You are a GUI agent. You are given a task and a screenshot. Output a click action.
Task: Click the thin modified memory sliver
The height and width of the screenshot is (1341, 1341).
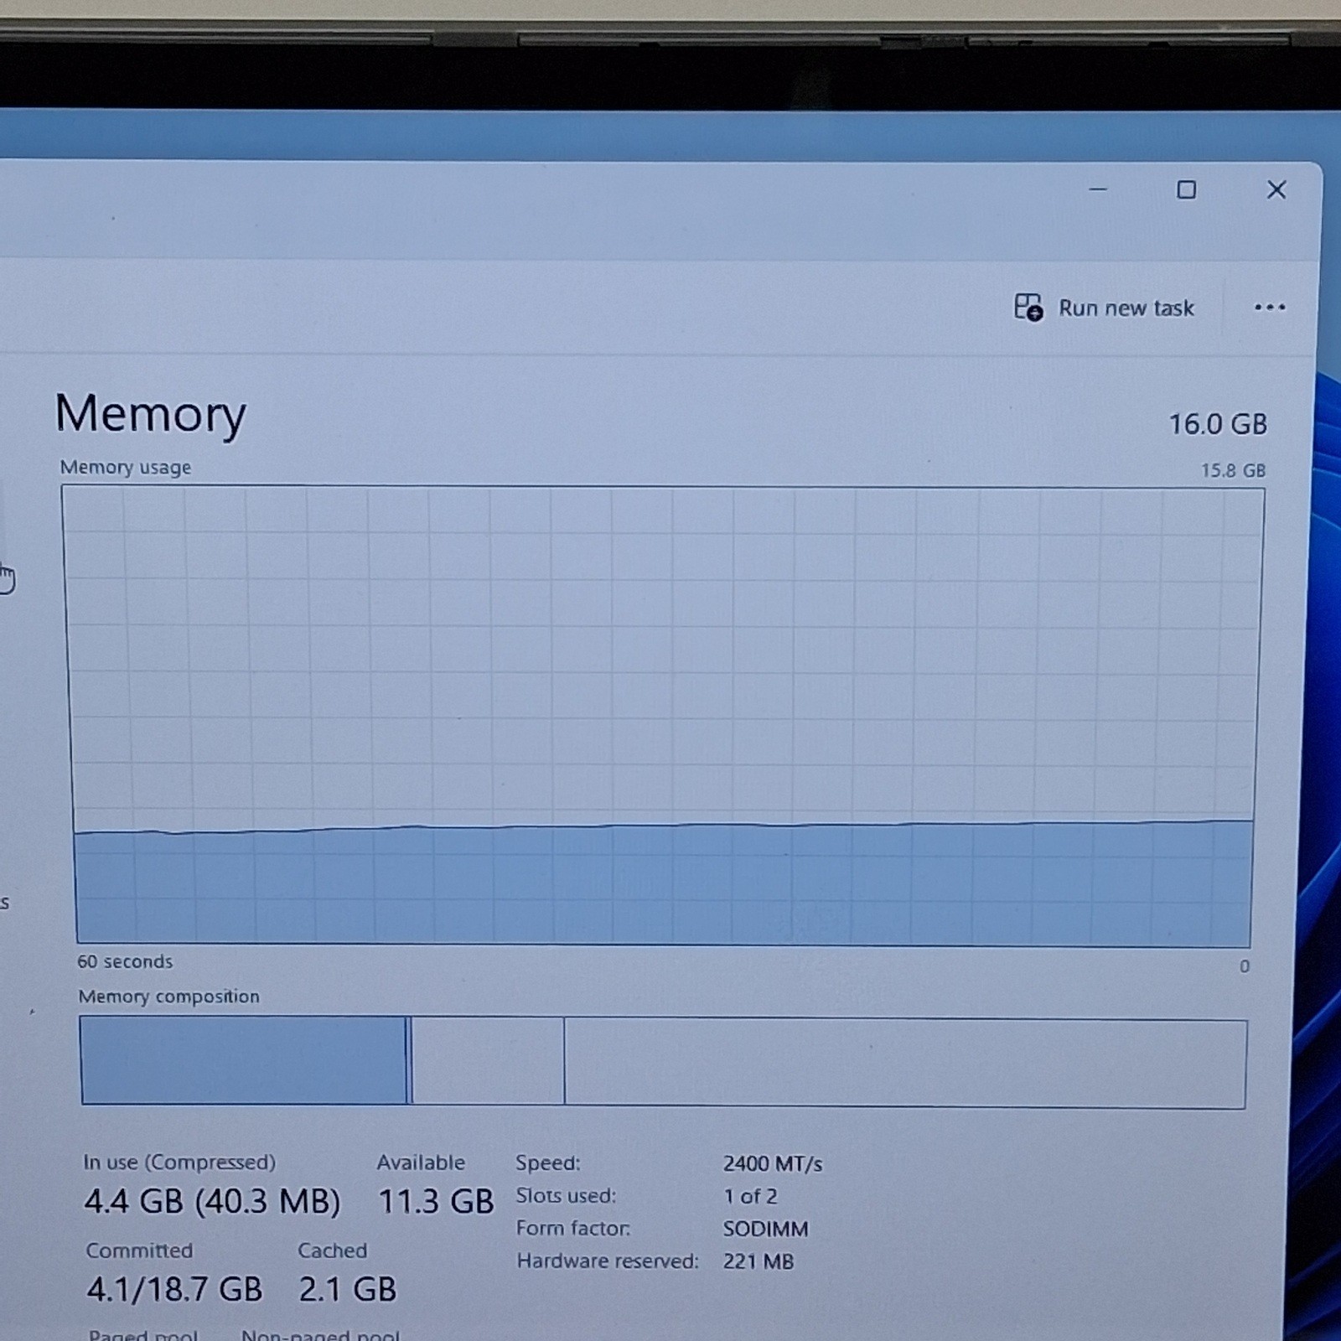(x=409, y=1061)
